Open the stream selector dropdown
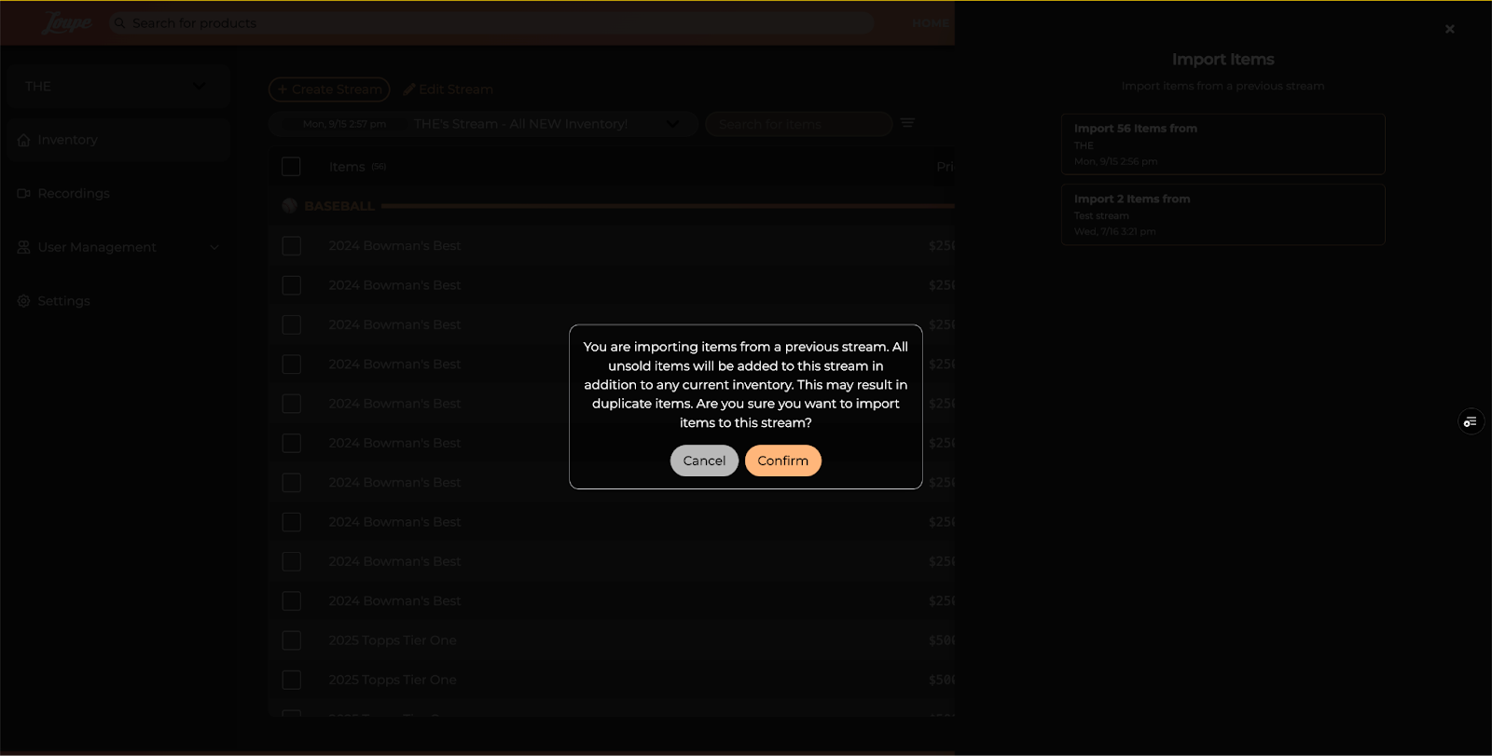The image size is (1492, 756). (671, 124)
